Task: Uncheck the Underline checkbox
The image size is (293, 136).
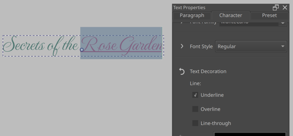Action: pos(195,95)
